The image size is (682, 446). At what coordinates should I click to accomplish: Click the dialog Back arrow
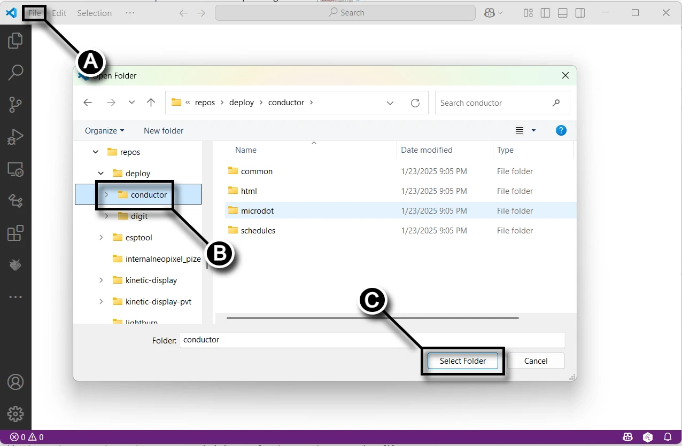click(88, 103)
